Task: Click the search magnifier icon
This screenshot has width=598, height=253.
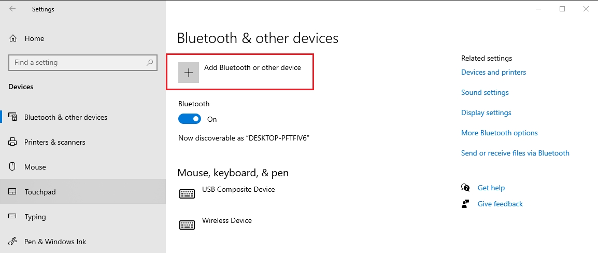Action: 150,63
